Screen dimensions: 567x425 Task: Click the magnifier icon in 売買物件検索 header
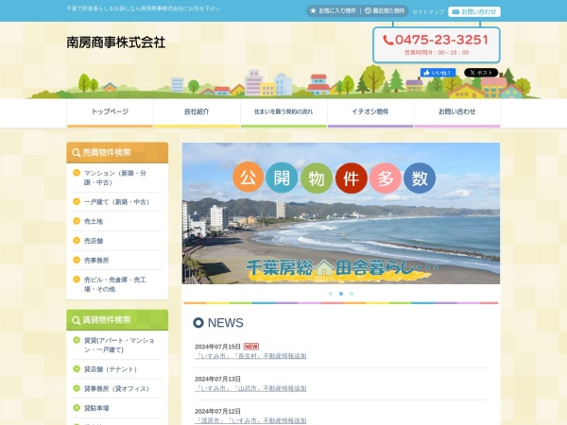pos(76,152)
